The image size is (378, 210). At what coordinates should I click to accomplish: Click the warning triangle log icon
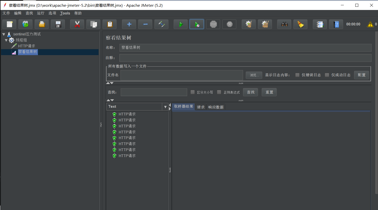[x=370, y=24]
